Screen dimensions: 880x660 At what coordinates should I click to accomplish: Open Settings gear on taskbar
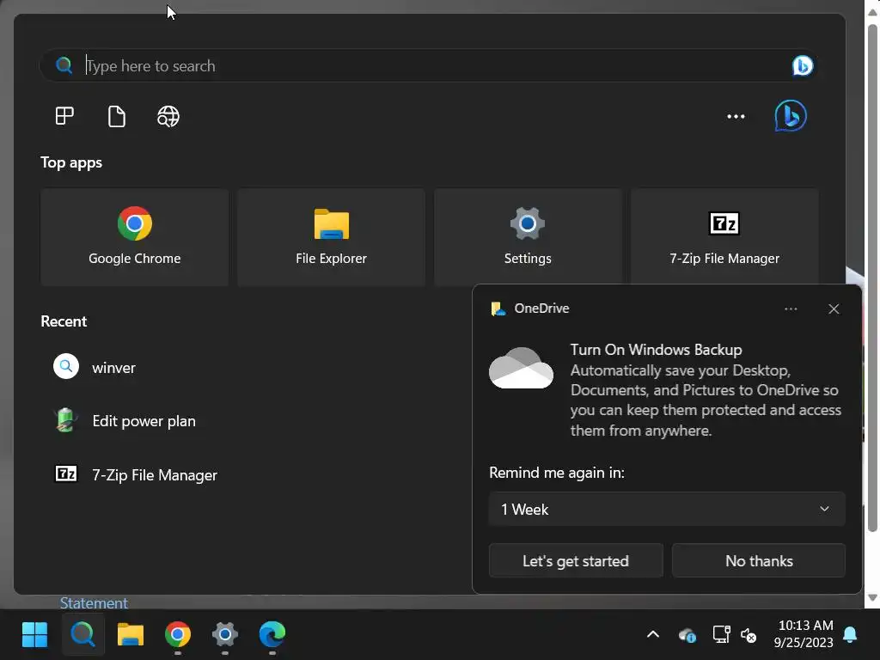click(x=224, y=634)
